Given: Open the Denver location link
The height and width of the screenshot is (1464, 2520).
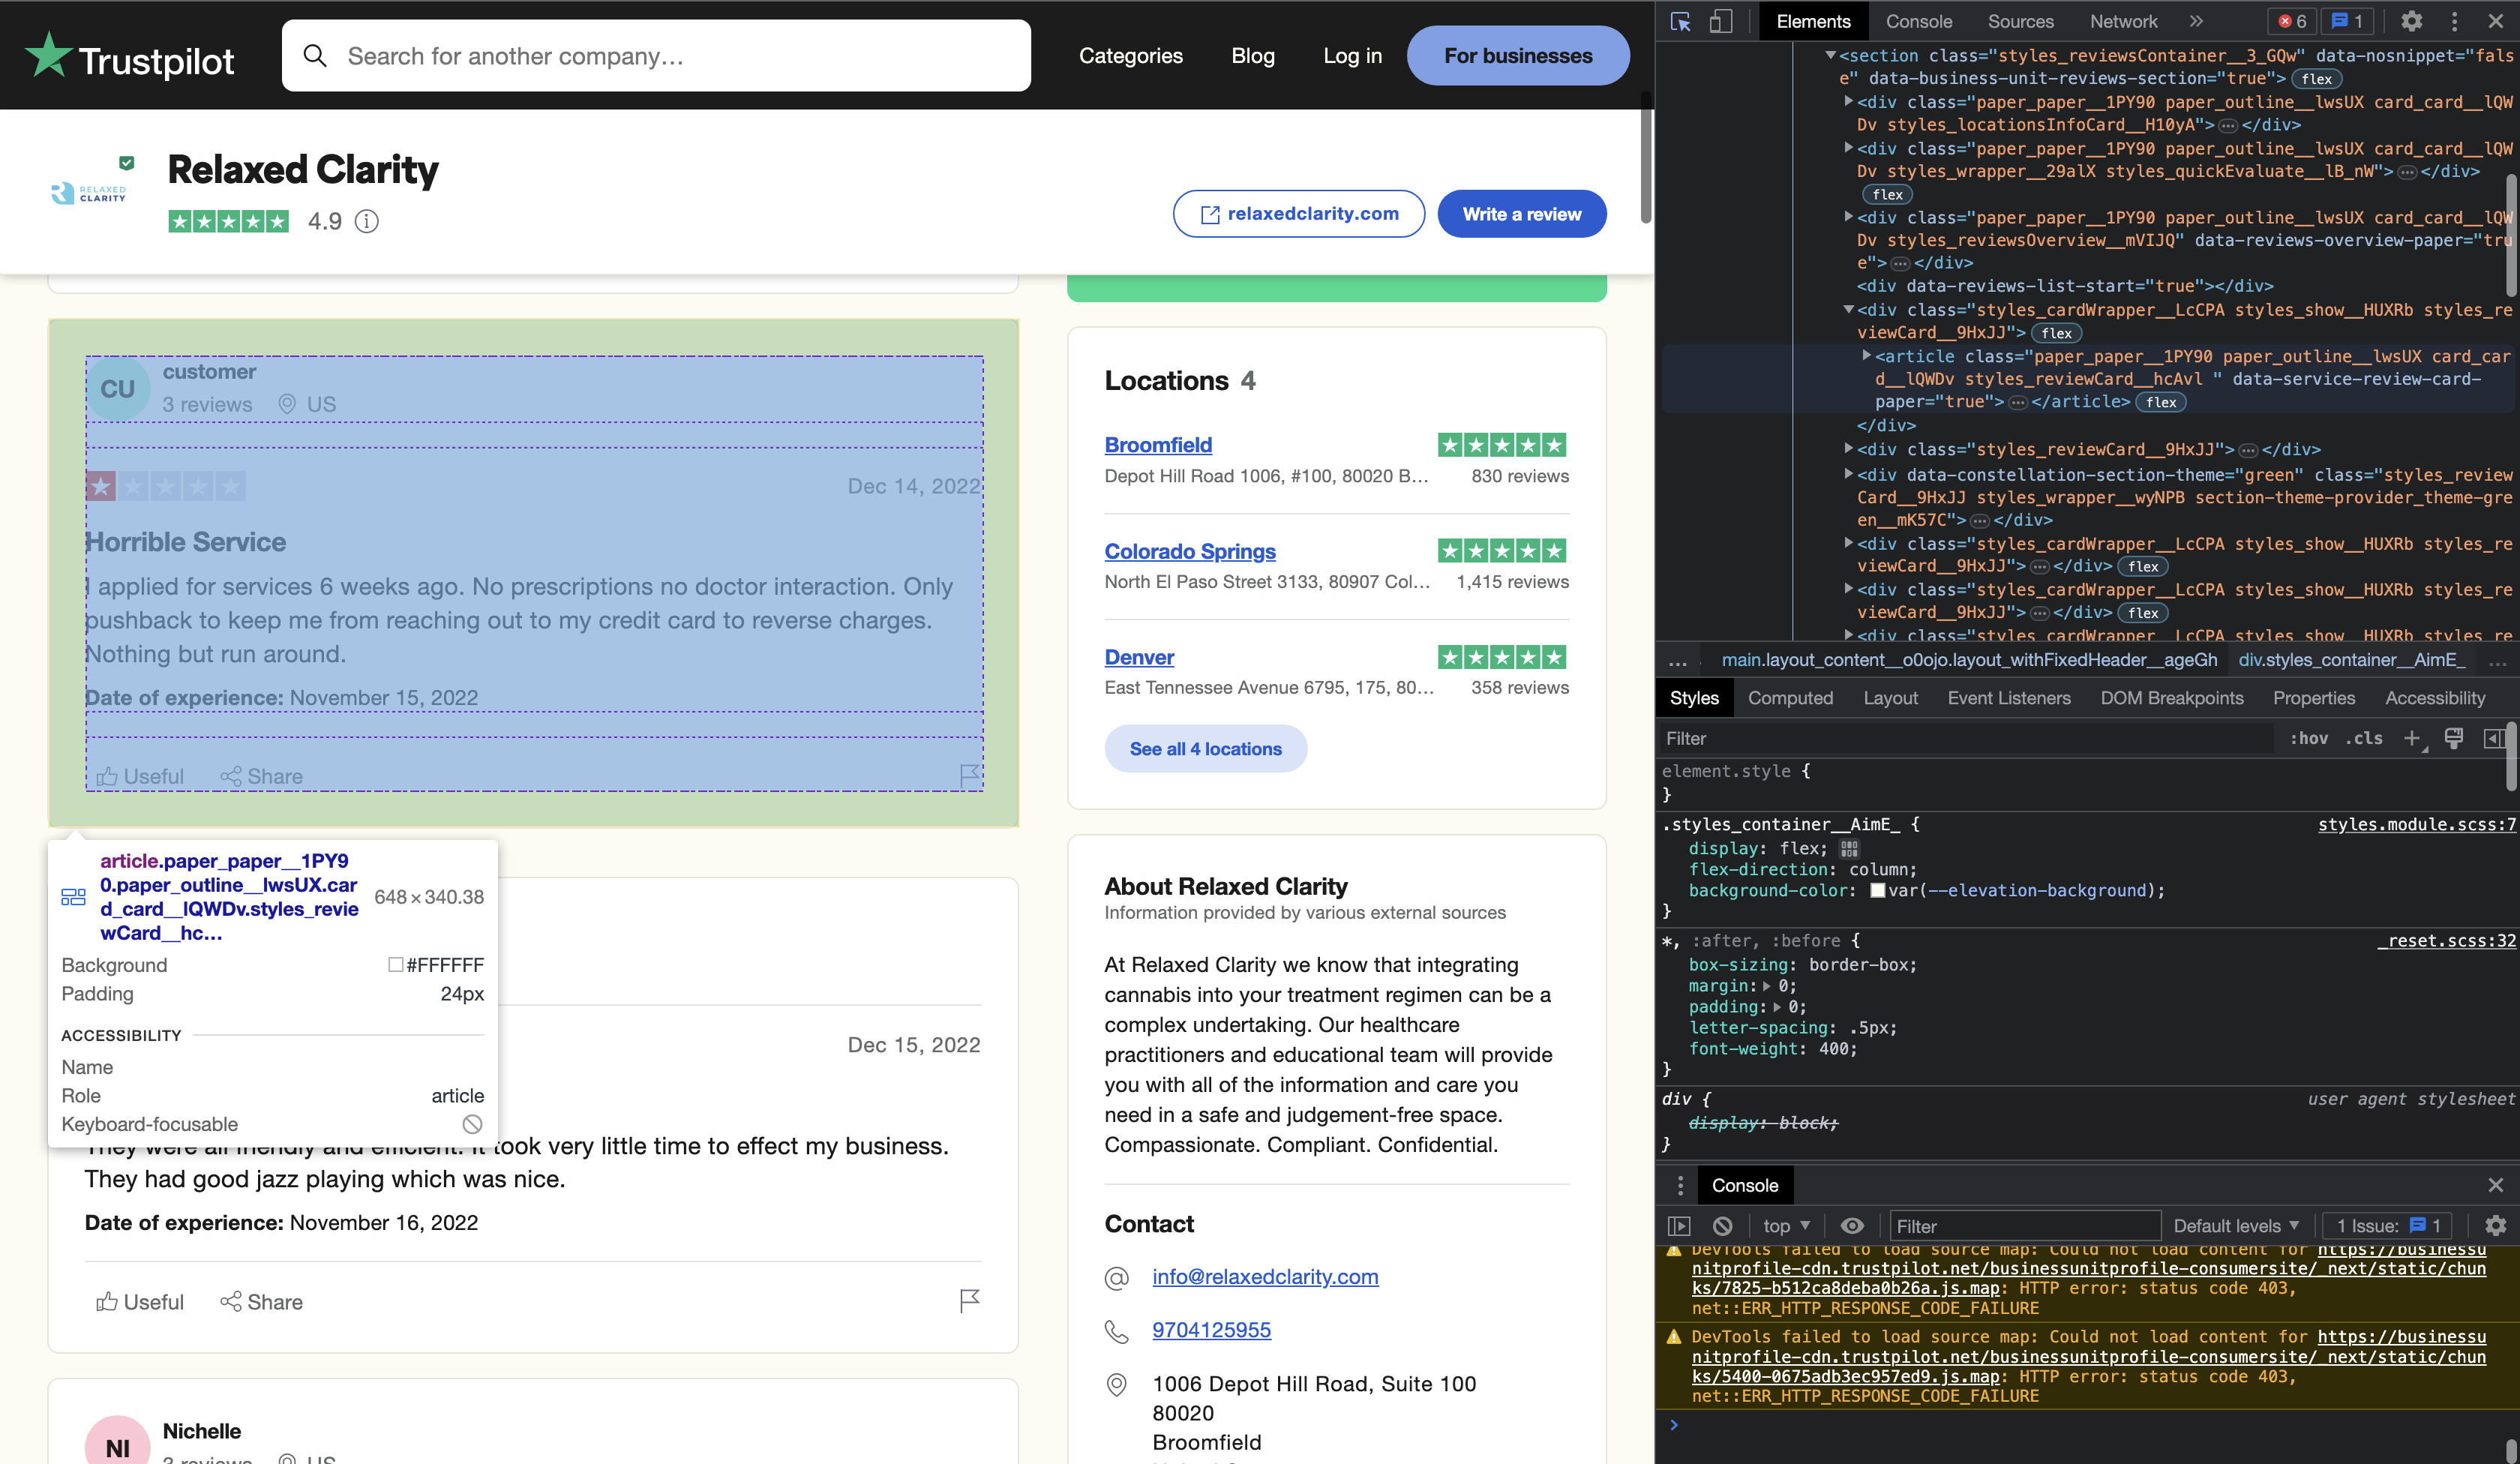Looking at the screenshot, I should [1139, 657].
